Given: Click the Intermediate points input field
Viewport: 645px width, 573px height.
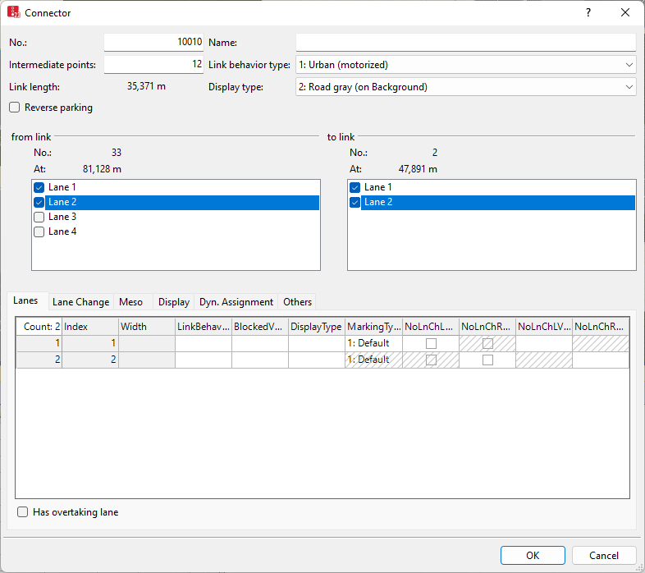Looking at the screenshot, I should coord(153,65).
